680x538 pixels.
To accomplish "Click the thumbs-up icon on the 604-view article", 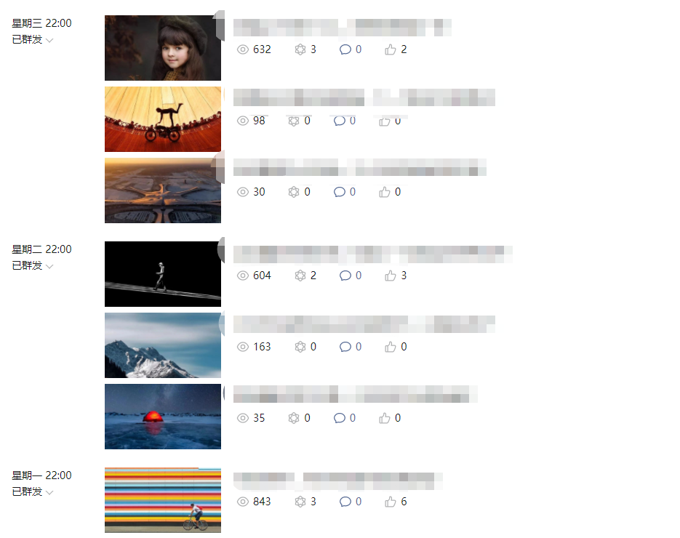I will [x=391, y=276].
